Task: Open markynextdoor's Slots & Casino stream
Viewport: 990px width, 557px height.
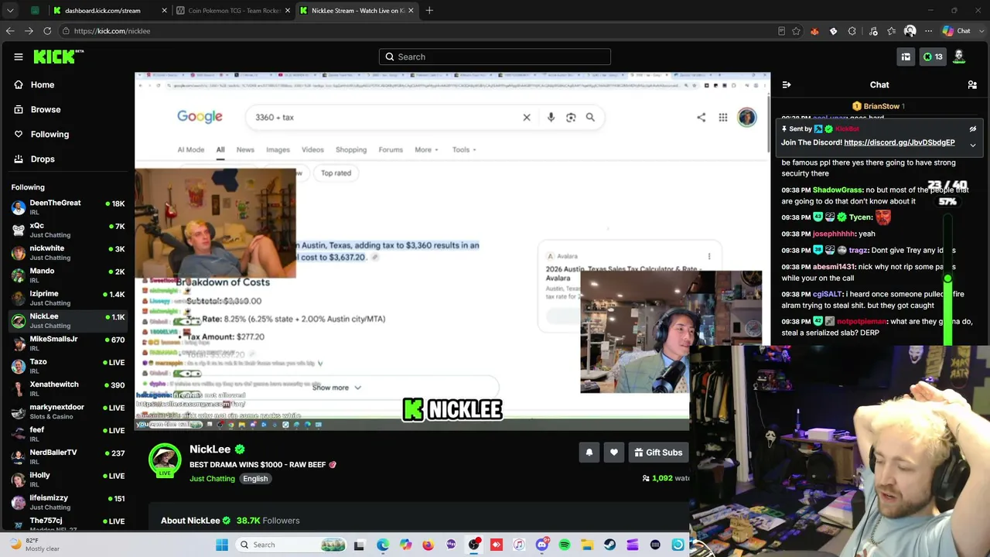Action: pos(68,411)
